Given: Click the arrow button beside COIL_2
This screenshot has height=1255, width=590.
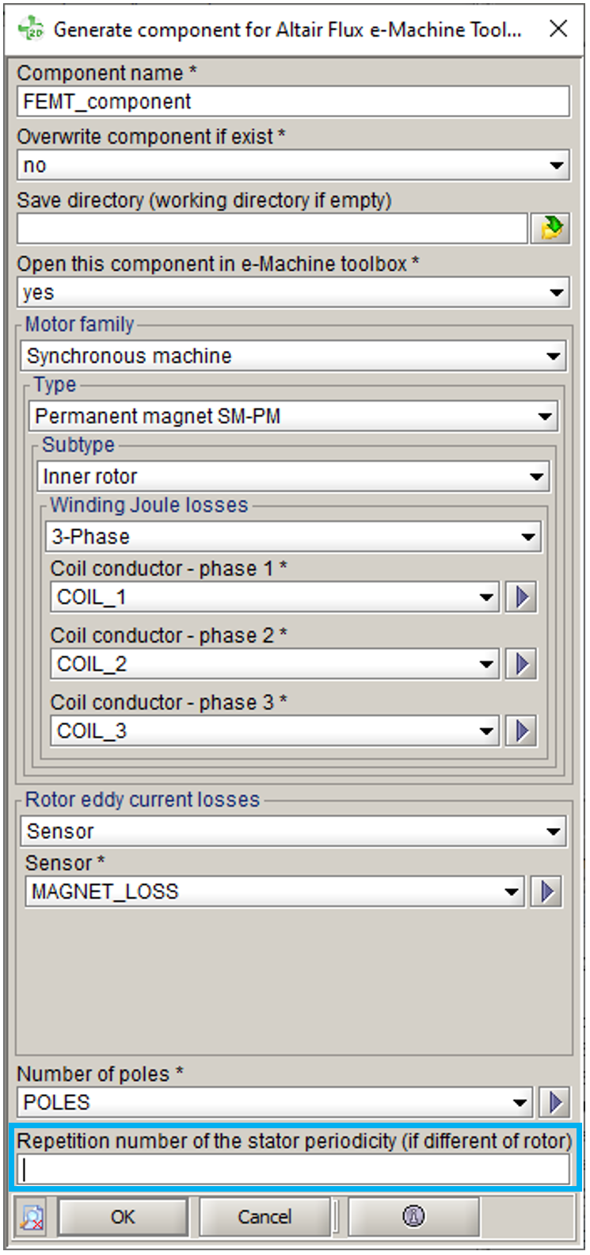Looking at the screenshot, I should coord(521,664).
